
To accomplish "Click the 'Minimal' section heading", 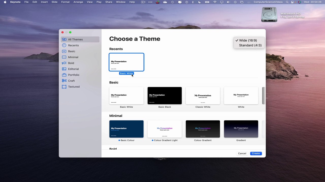I will pyautogui.click(x=116, y=116).
